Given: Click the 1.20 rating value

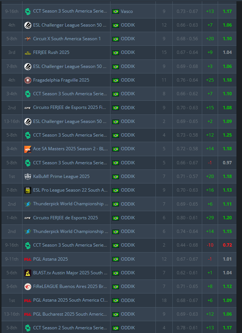Looking at the screenshot, I should click(227, 218).
